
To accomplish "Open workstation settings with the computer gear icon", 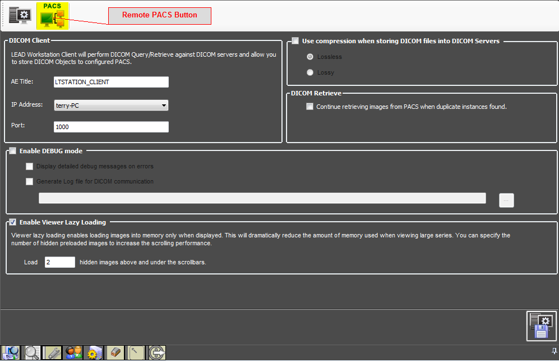I will [x=20, y=15].
